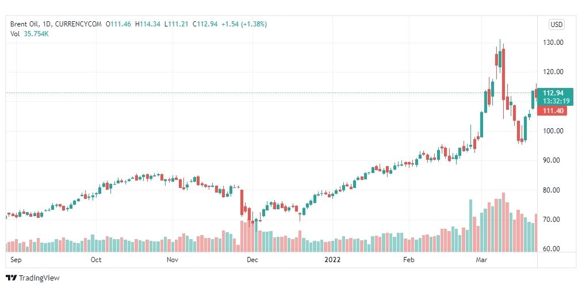Click the Oct date axis label
The image size is (582, 288).
(x=96, y=260)
